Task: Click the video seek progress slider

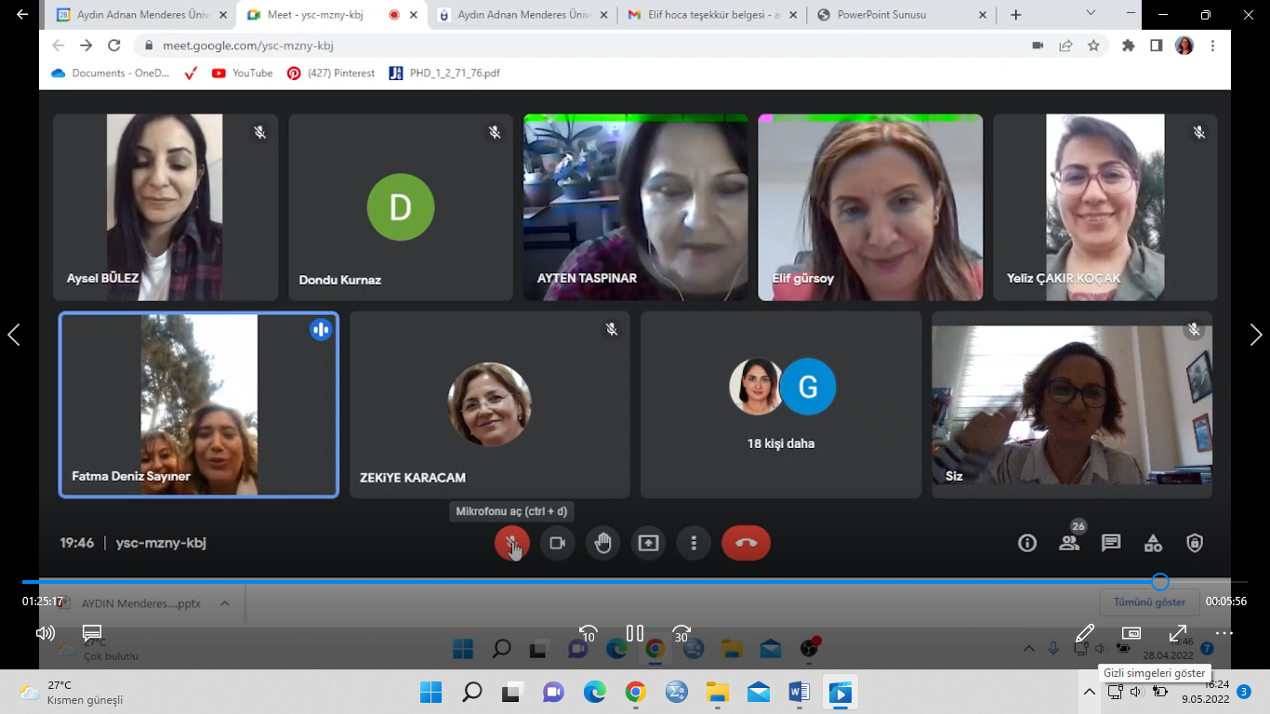Action: coord(595,582)
